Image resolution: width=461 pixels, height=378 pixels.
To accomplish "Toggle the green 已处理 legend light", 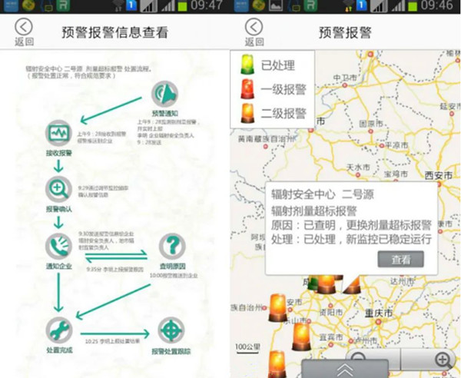I will pos(247,65).
